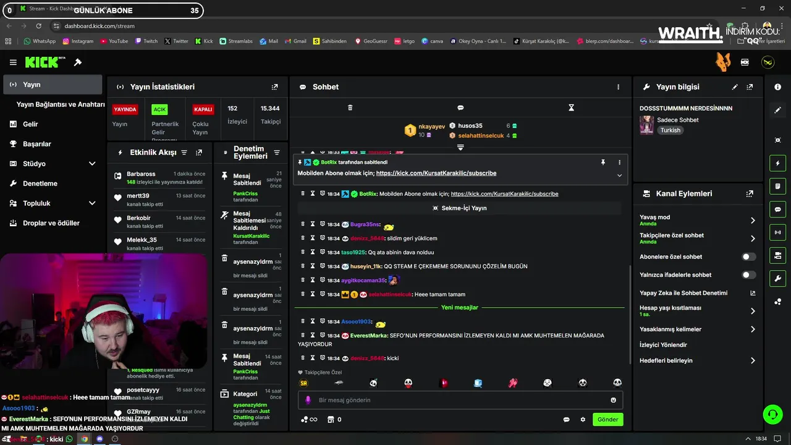
Task: Open Hesap yaşı kısıtlaması settings
Action: click(697, 311)
